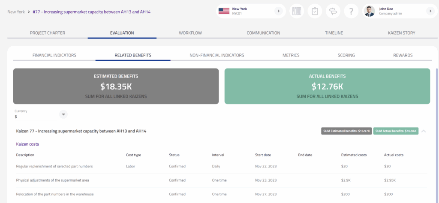The image size is (439, 203).
Task: Click the Currency input field
Action: (34, 116)
